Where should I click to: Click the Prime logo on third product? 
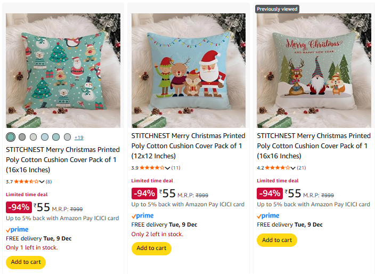(268, 216)
